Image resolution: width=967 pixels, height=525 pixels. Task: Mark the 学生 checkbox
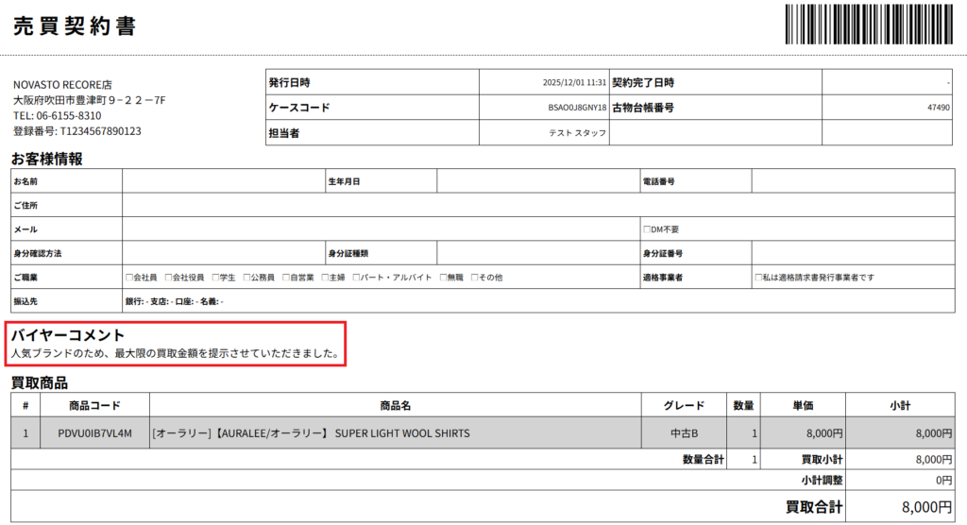coord(216,278)
